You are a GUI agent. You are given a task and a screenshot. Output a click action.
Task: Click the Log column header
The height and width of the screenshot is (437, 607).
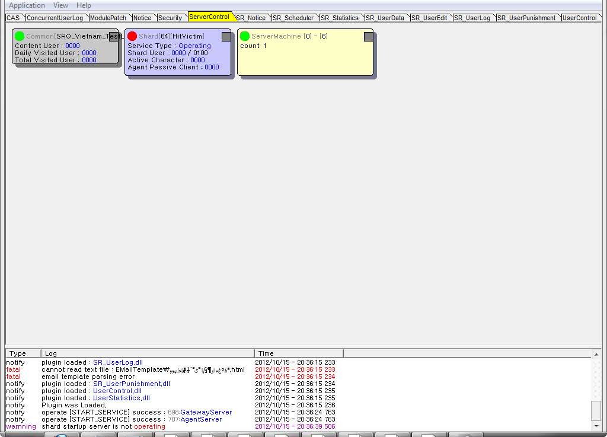pyautogui.click(x=148, y=353)
